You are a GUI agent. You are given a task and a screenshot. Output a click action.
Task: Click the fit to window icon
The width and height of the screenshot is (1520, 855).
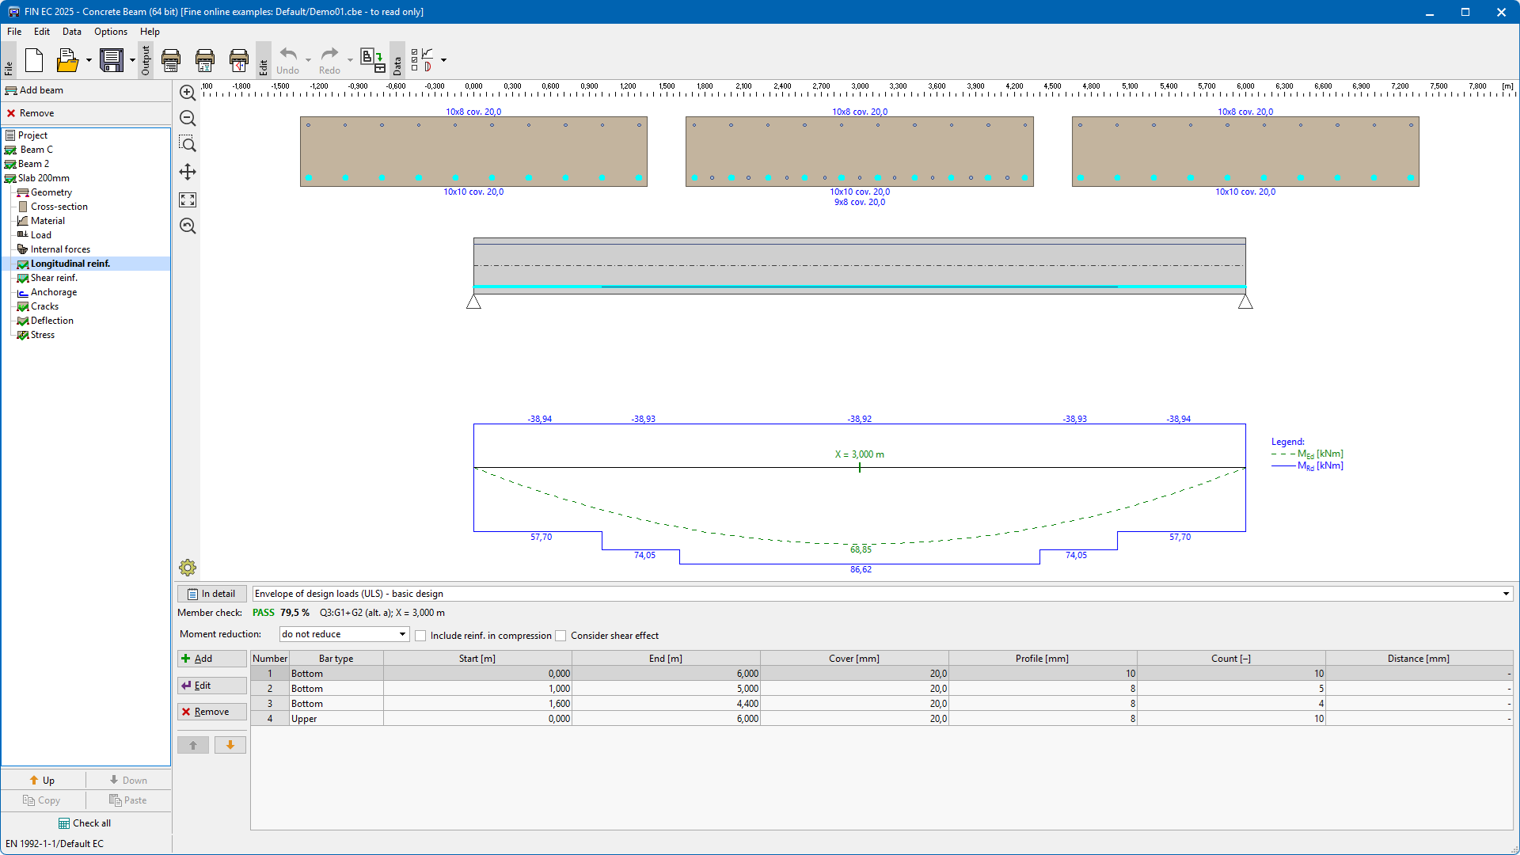tap(188, 200)
